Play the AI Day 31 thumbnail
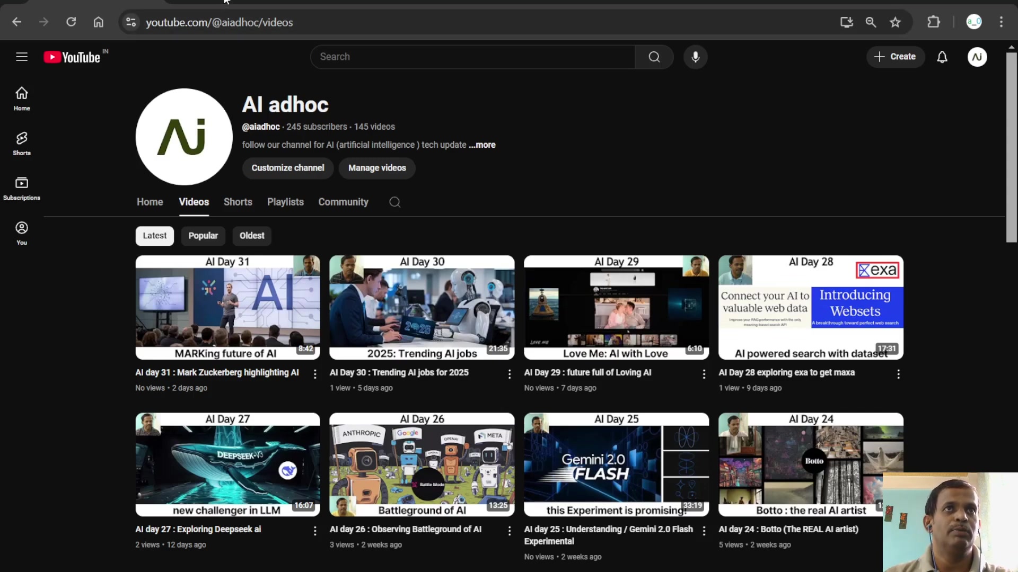This screenshot has width=1018, height=572. pyautogui.click(x=228, y=308)
